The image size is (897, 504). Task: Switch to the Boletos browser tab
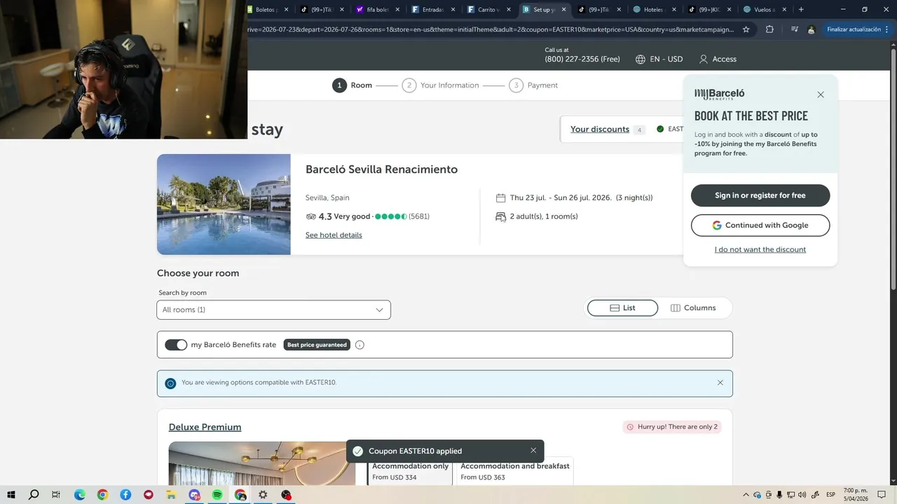[x=266, y=10]
